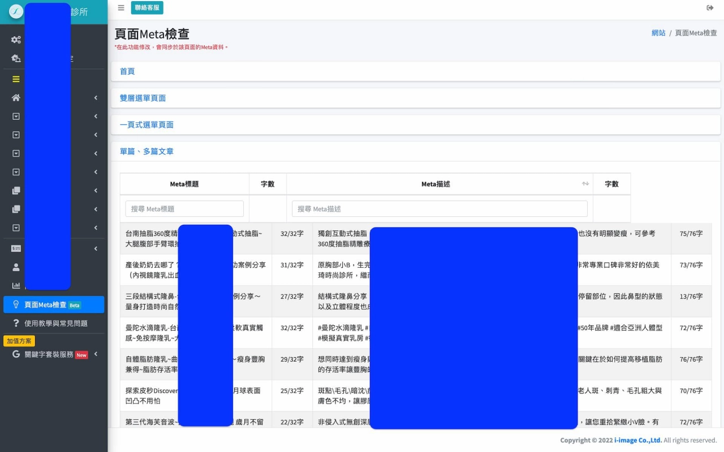The height and width of the screenshot is (452, 724).
Task: Open the i-image Co.,Ltd. footer link
Action: 638,440
